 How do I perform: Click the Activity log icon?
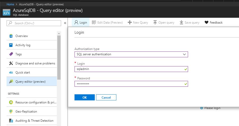click(x=11, y=45)
